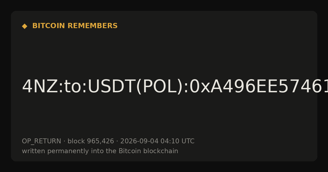The width and height of the screenshot is (328, 172).
Task: Click the word "BITCOIN" in the header
Action: 49,26
